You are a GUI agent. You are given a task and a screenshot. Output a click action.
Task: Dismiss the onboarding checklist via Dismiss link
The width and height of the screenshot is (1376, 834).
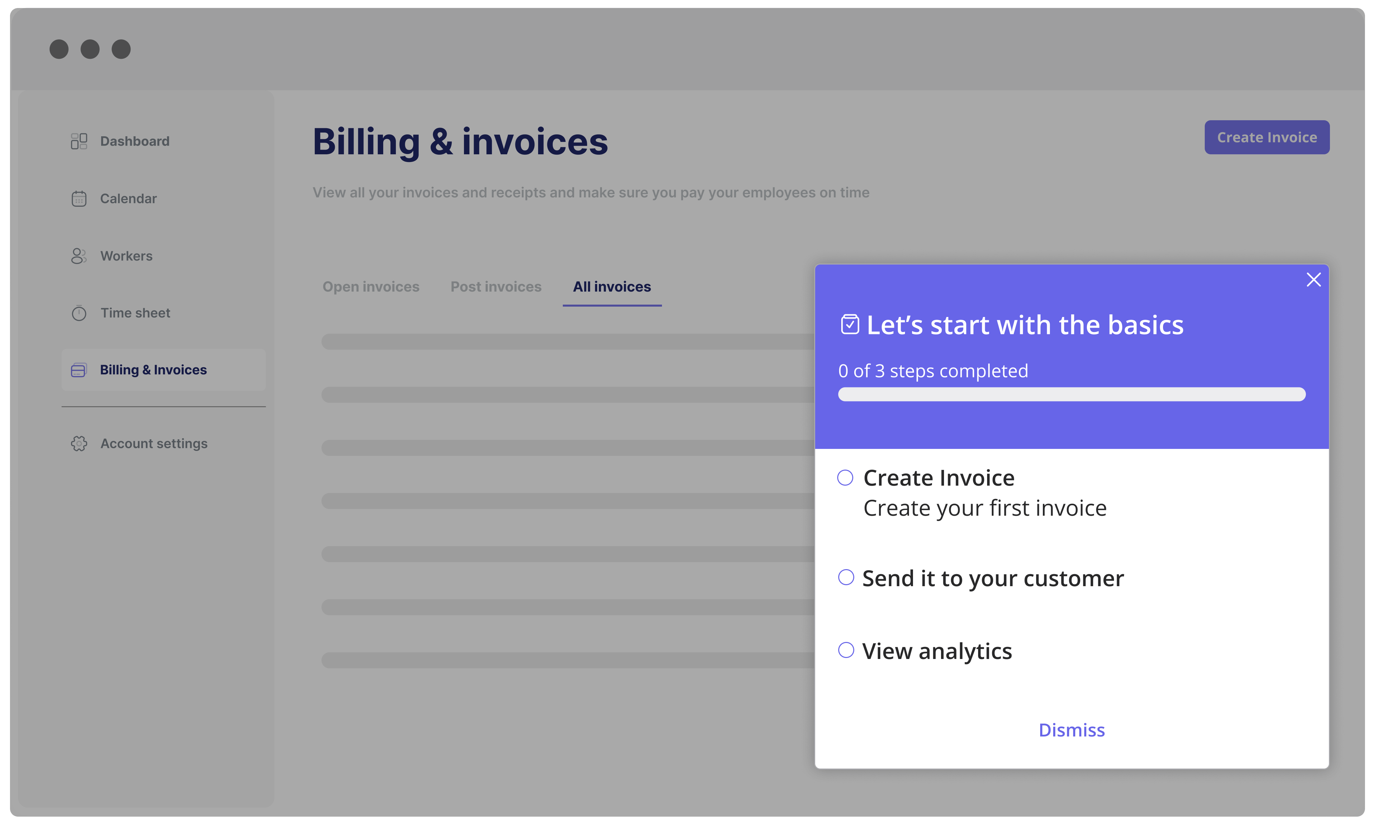click(1071, 730)
